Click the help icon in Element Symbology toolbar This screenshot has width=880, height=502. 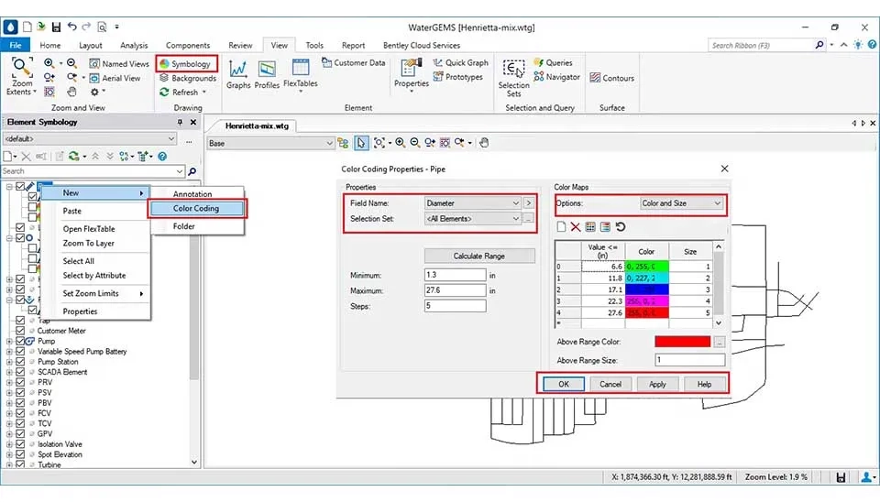click(162, 157)
